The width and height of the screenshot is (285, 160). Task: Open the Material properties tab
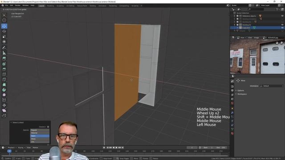tap(232, 133)
